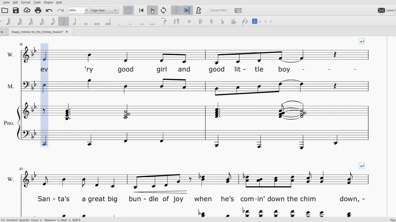Open a score file with the folder icon
This screenshot has width=396, height=222.
point(5,10)
